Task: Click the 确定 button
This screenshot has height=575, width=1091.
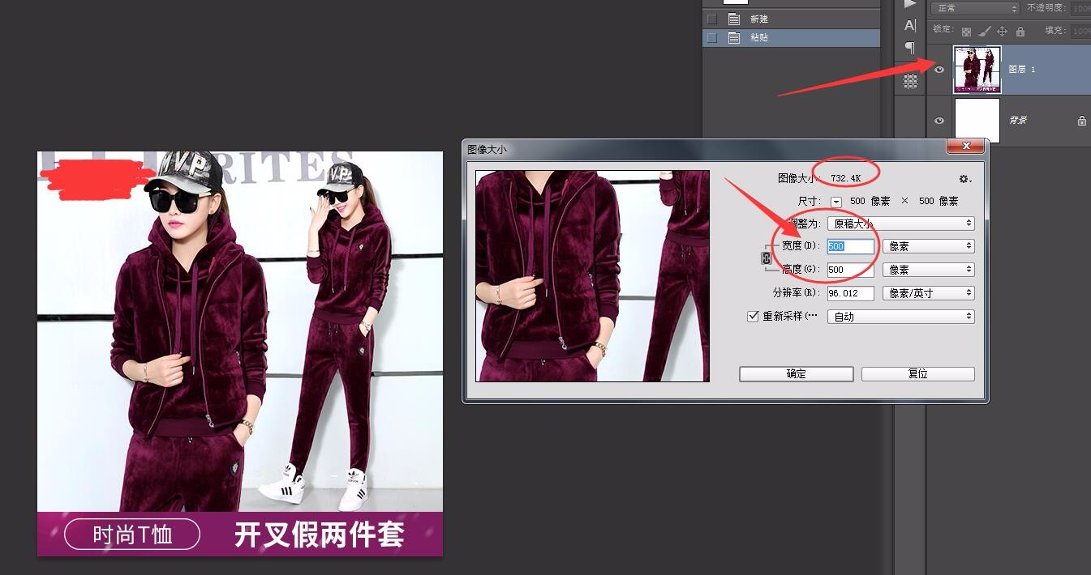Action: click(x=796, y=374)
